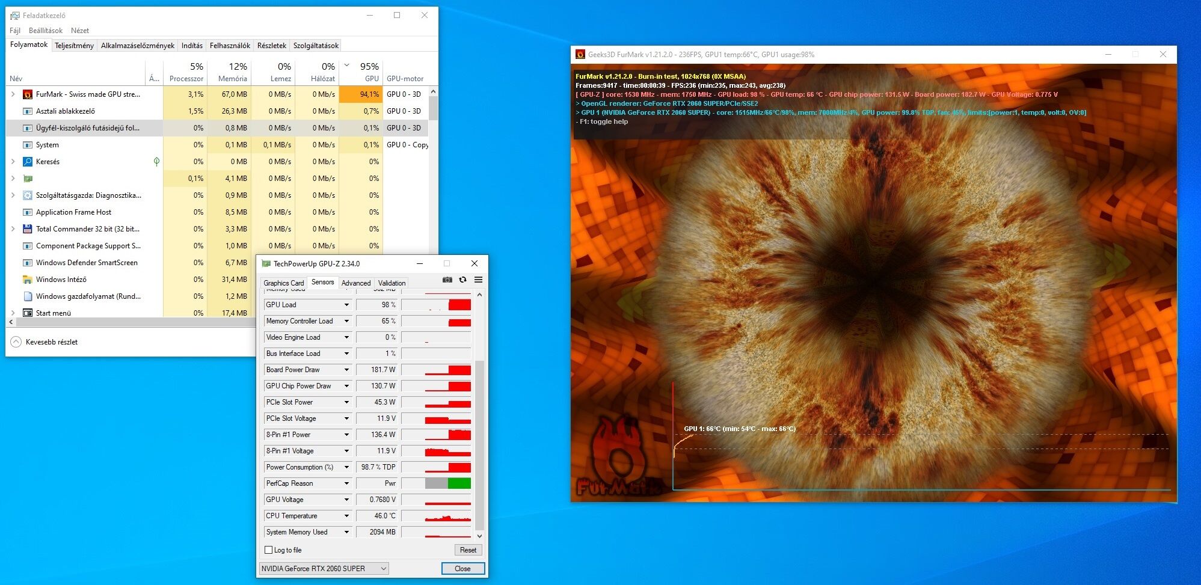Click the Power Consumption history graph

coord(436,467)
